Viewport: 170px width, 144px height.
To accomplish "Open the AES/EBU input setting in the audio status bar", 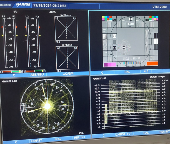I will (x=37, y=74).
